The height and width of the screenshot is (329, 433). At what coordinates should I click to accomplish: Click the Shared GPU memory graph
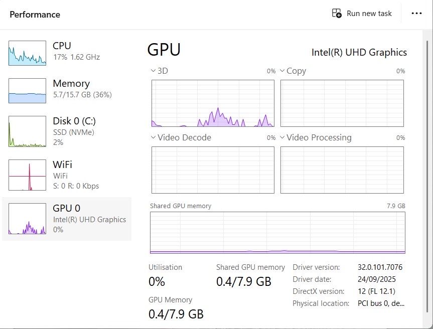click(x=277, y=233)
